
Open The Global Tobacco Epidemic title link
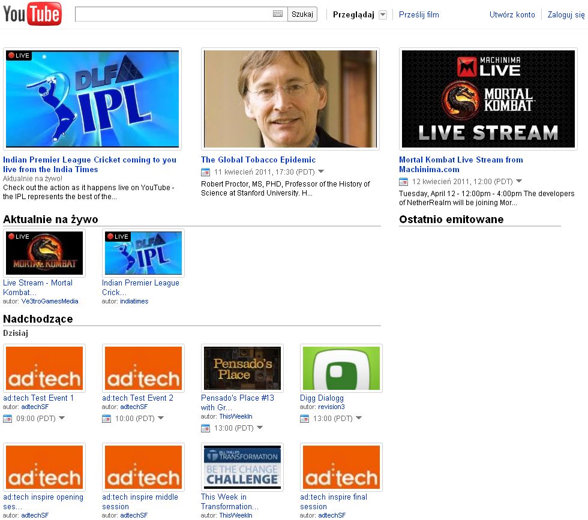point(259,160)
